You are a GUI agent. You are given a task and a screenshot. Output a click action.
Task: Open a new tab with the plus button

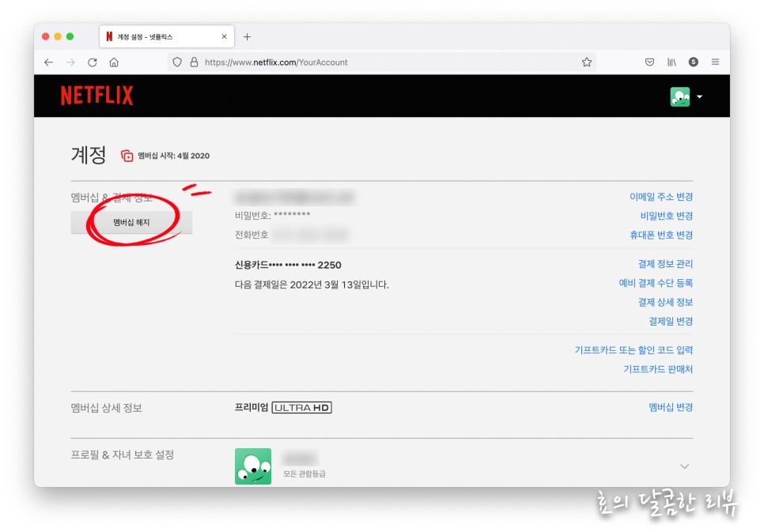247,36
